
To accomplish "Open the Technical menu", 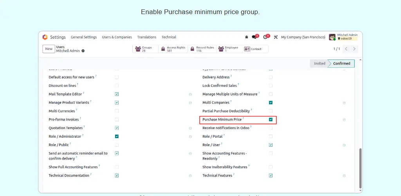I will click(x=169, y=37).
